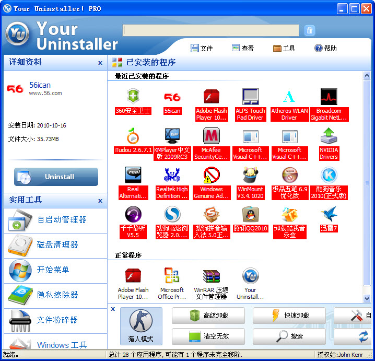Open the 工具 menu
Image resolution: width=375 pixels, height=361 pixels.
click(284, 48)
